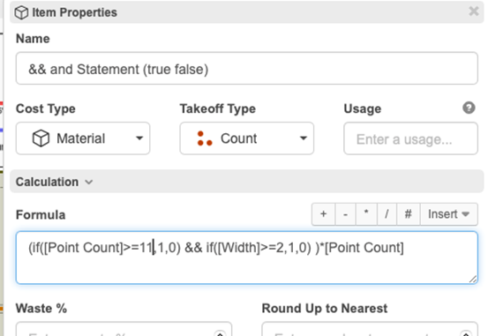This screenshot has height=336, width=488.
Task: Click into the Name input field
Action: pos(247,69)
